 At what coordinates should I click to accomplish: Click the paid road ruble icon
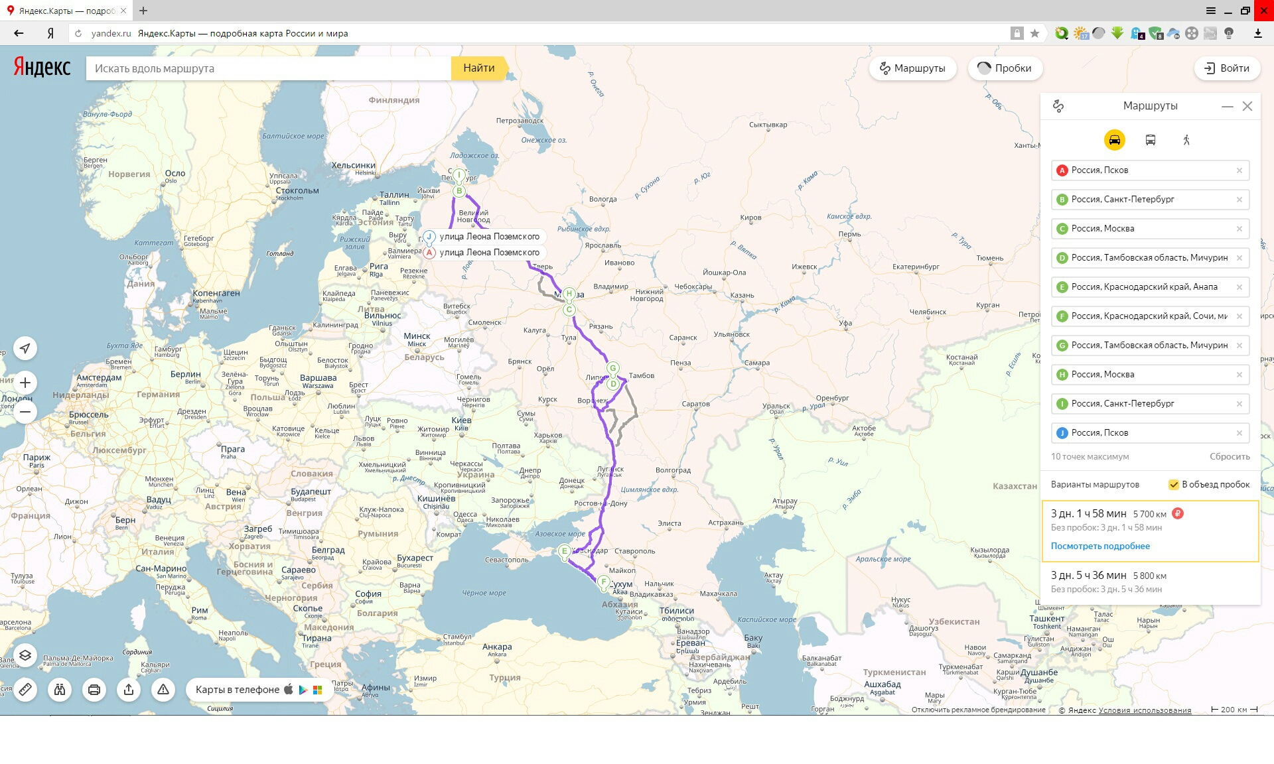pos(1178,513)
